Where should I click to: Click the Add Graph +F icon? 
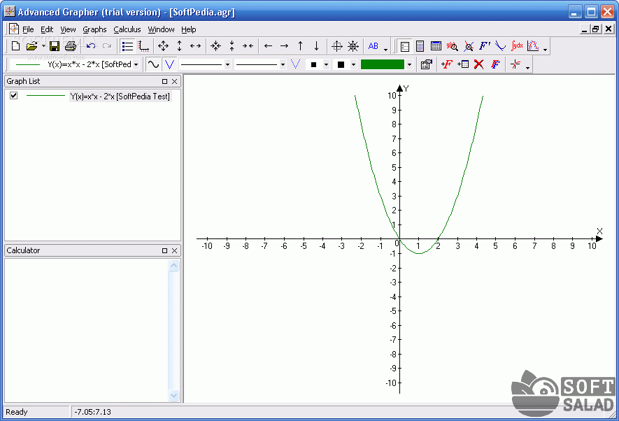tap(447, 64)
